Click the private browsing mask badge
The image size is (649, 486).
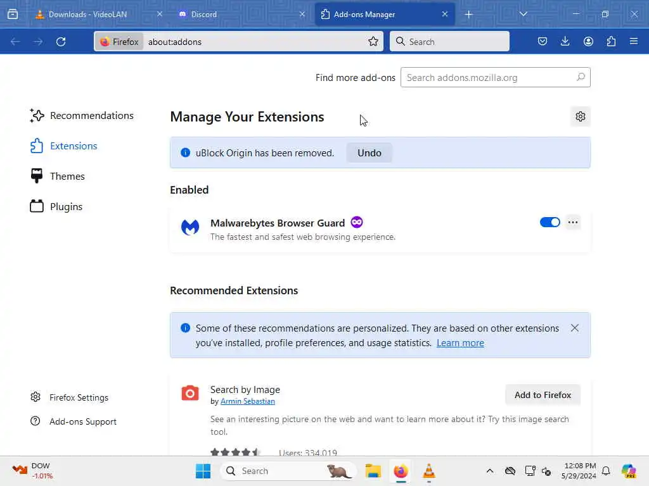click(356, 222)
